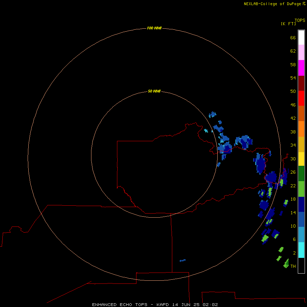Click the 50 legend value
The height and width of the screenshot is (307, 307).
(x=293, y=91)
